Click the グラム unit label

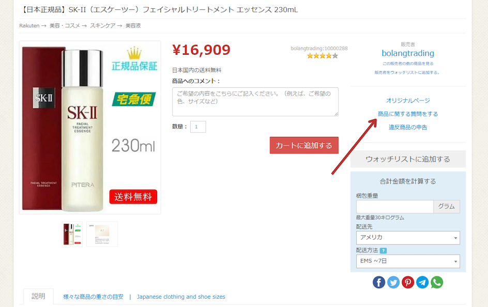447,207
